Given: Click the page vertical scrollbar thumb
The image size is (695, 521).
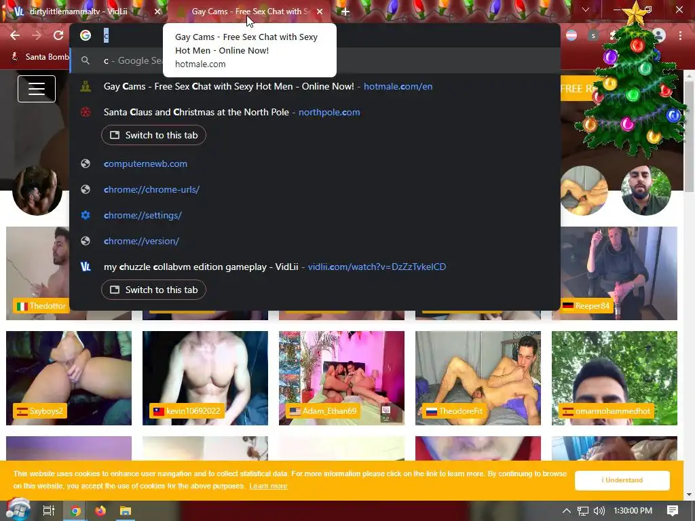Looking at the screenshot, I should click(x=690, y=136).
